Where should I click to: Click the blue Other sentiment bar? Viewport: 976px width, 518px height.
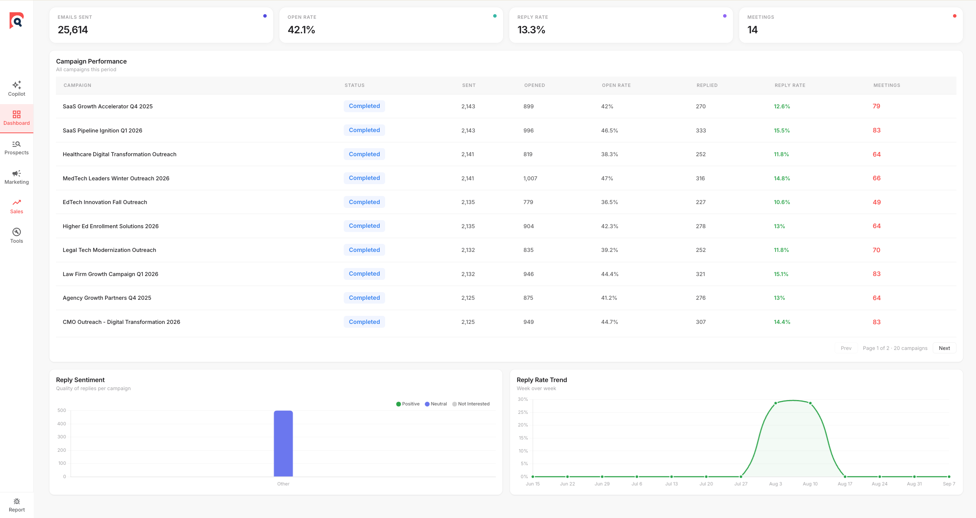click(x=283, y=443)
